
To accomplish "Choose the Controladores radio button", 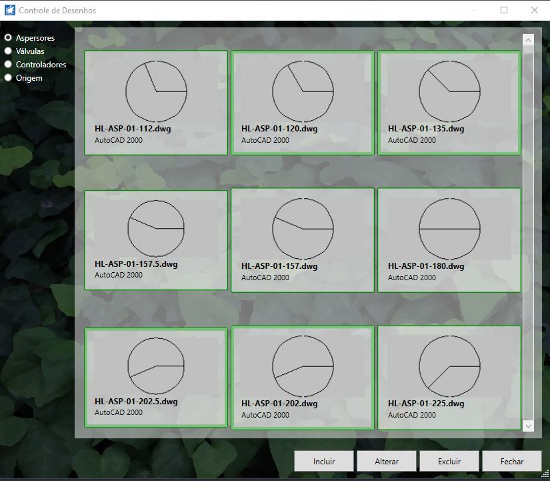I will pyautogui.click(x=9, y=65).
